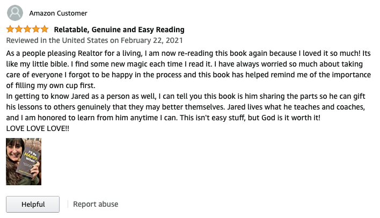Image resolution: width=380 pixels, height=218 pixels.
Task: Click the fifth rating star
Action: click(x=45, y=30)
